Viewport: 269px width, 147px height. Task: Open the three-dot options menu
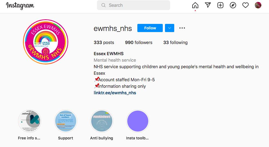click(182, 28)
